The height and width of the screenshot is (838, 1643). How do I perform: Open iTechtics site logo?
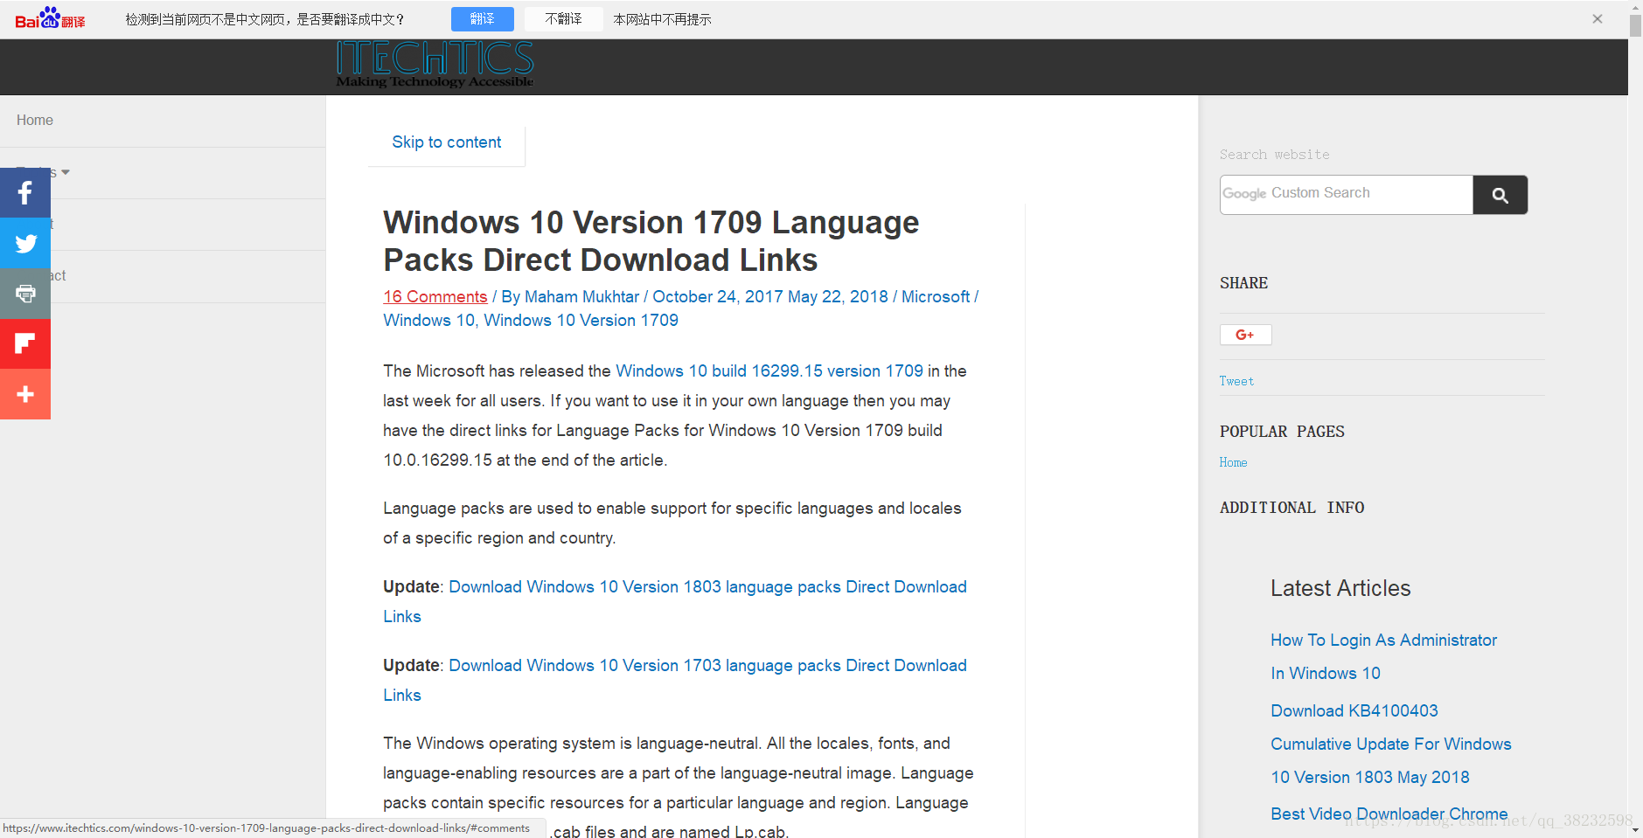[x=435, y=64]
